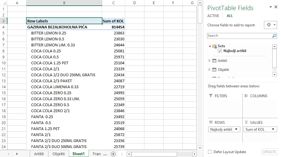The image size is (281, 157).
Task: Click the Search fields input box
Action: [x=239, y=36]
